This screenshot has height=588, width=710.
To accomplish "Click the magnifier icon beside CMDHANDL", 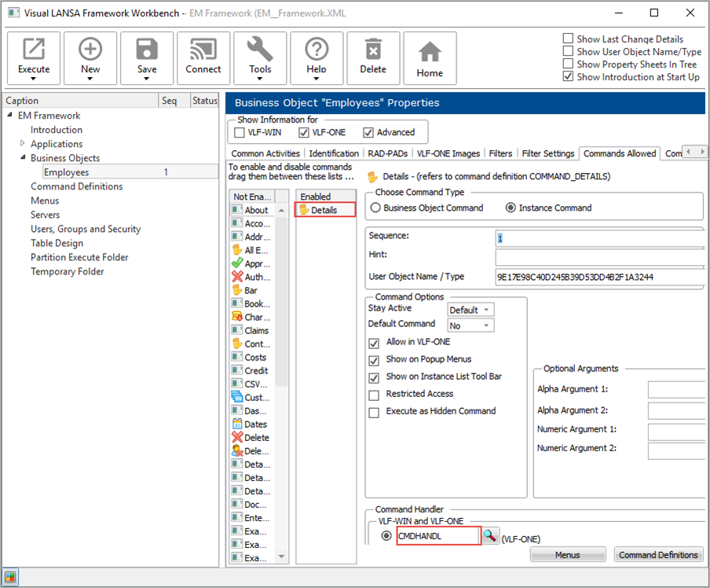I will click(x=490, y=535).
